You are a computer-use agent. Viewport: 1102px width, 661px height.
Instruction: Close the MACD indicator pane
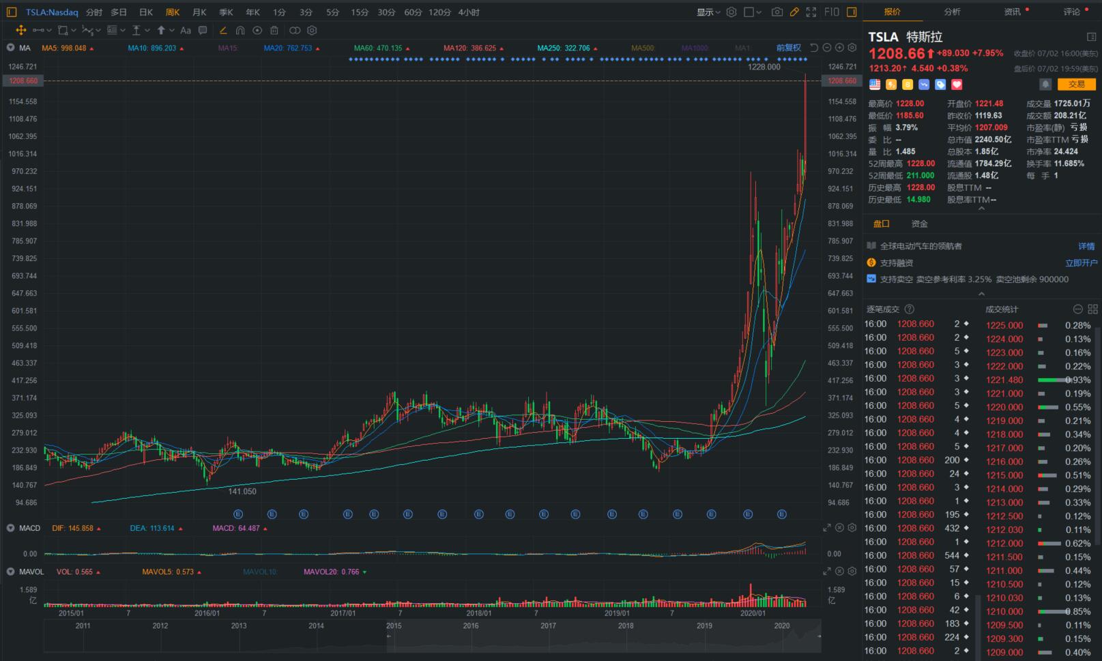point(839,527)
